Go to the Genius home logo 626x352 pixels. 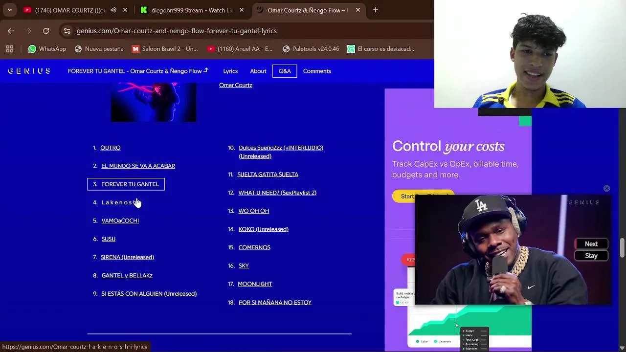click(29, 71)
